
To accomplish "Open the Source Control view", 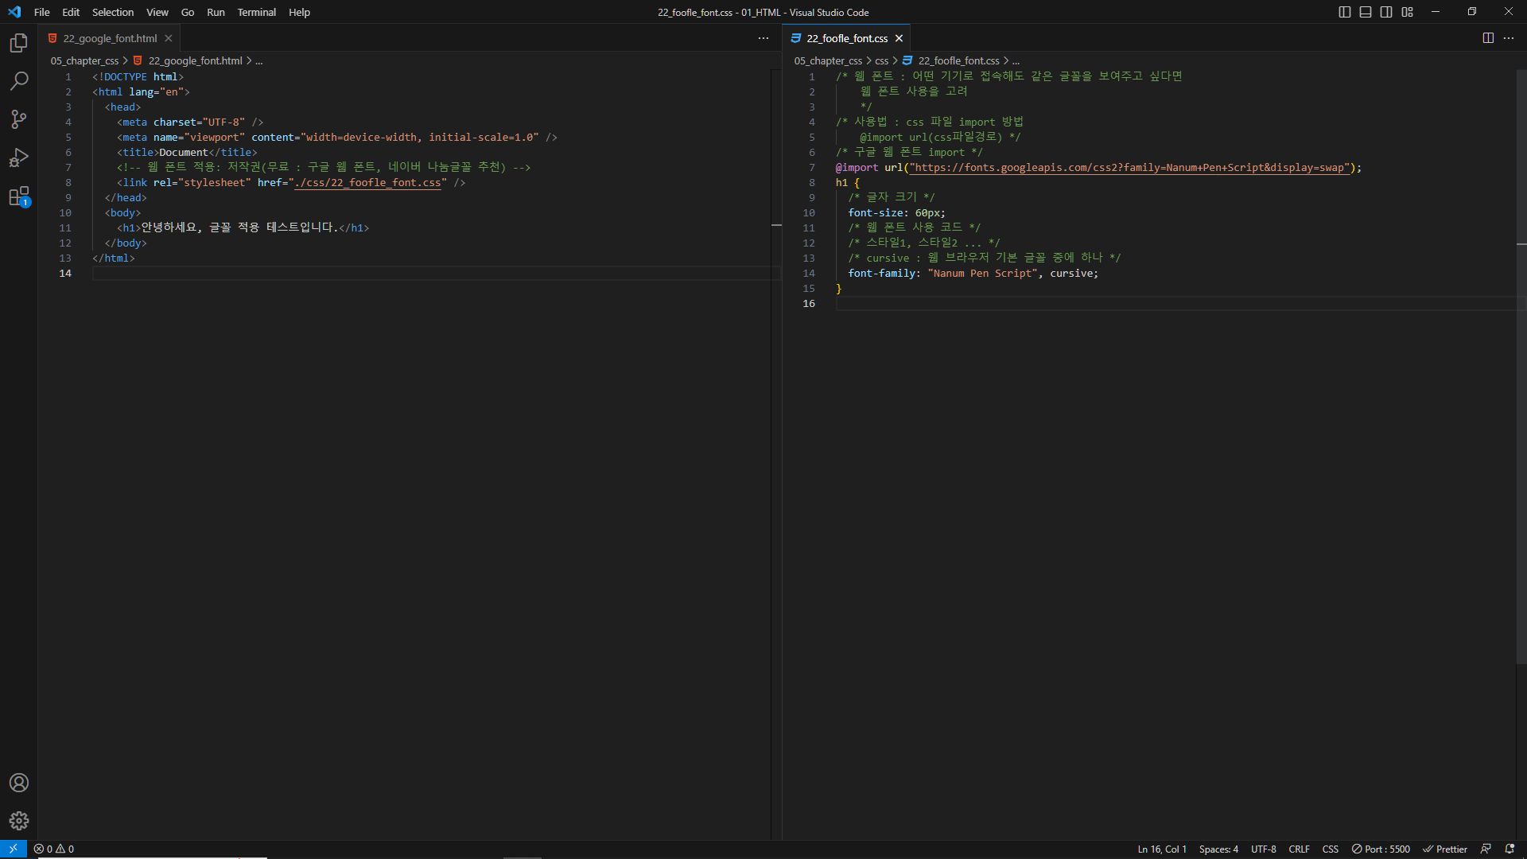I will pos(19,119).
